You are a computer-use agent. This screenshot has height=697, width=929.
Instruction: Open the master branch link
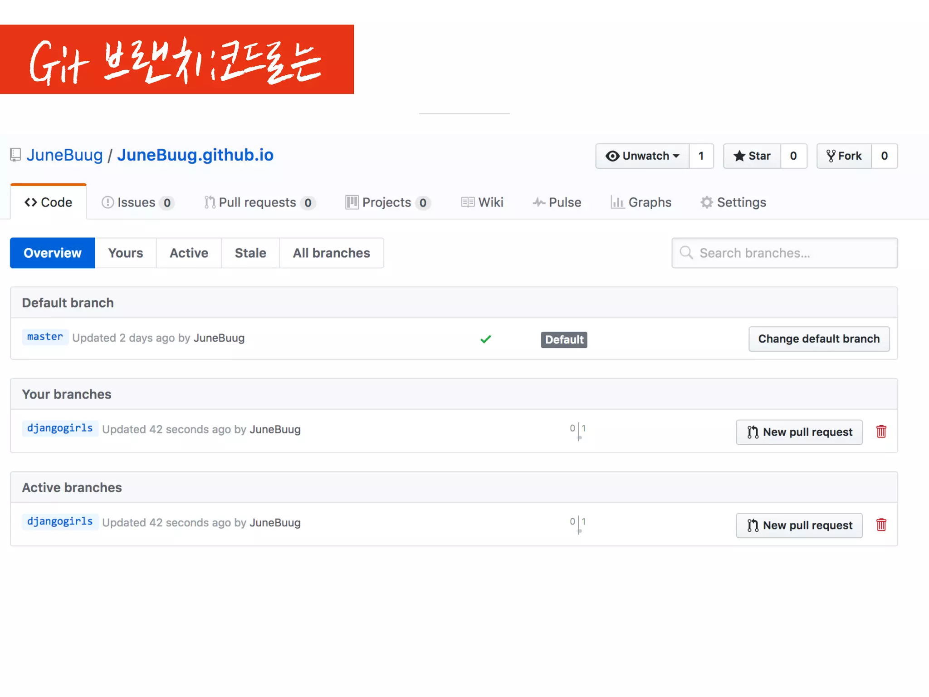pyautogui.click(x=45, y=337)
